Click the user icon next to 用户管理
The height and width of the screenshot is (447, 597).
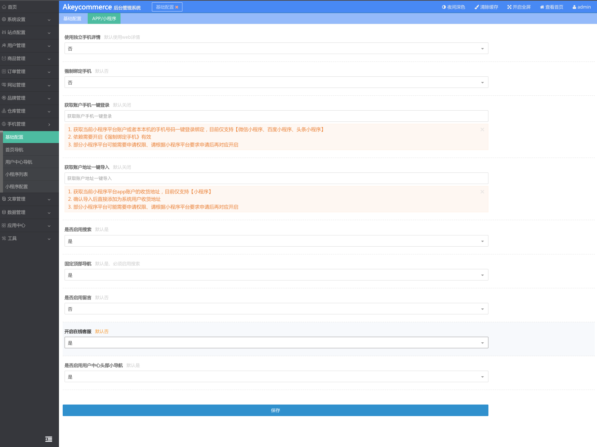pyautogui.click(x=4, y=45)
